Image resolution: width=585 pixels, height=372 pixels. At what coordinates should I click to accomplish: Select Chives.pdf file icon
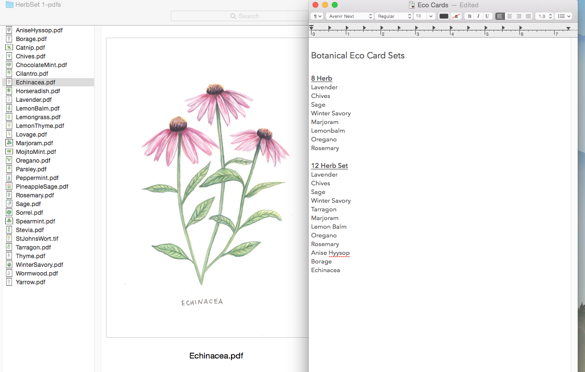(x=9, y=56)
